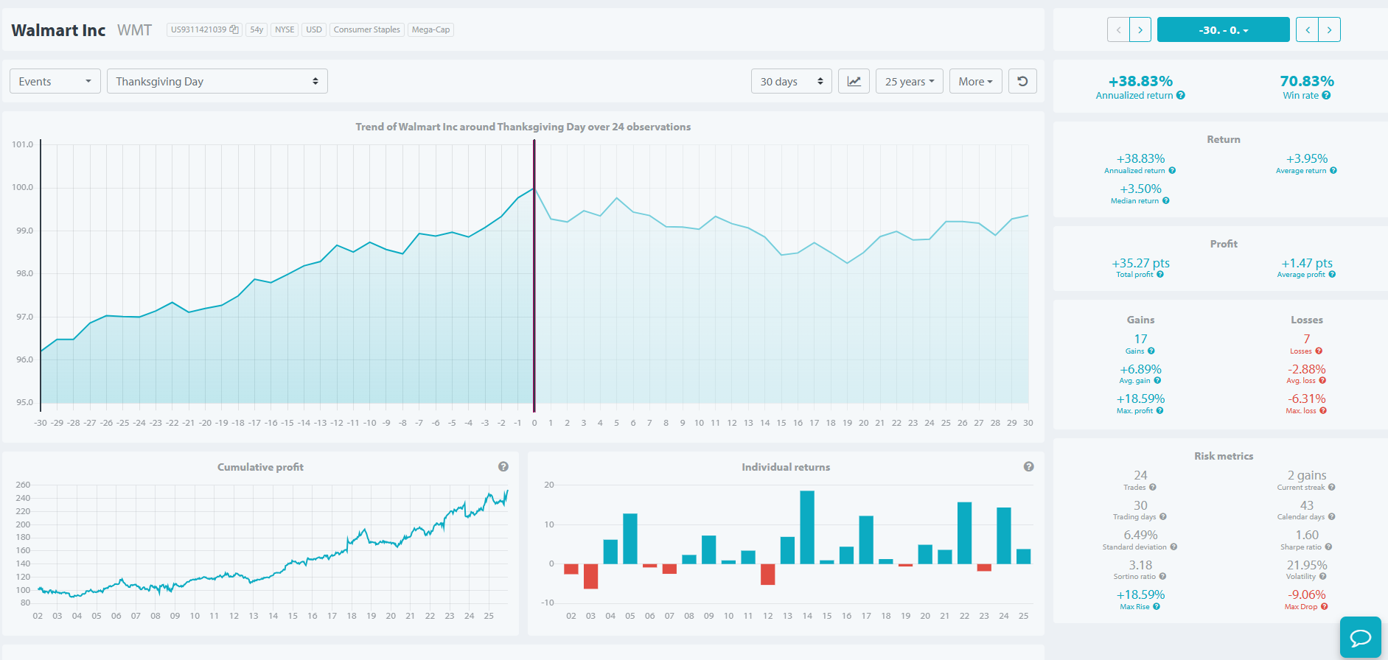Open the 25 years dropdown
This screenshot has width=1388, height=660.
click(910, 81)
